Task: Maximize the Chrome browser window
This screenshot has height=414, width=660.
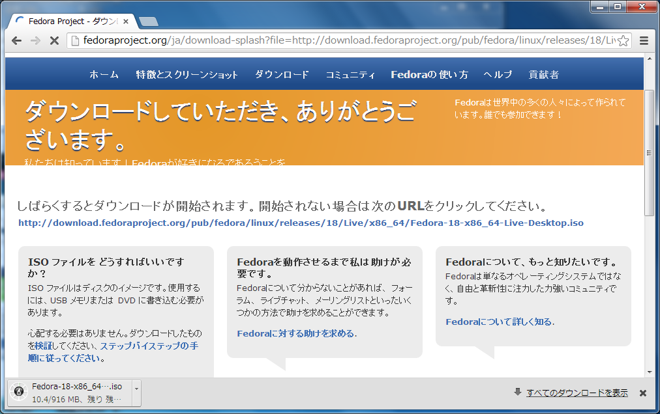Action: (617, 7)
